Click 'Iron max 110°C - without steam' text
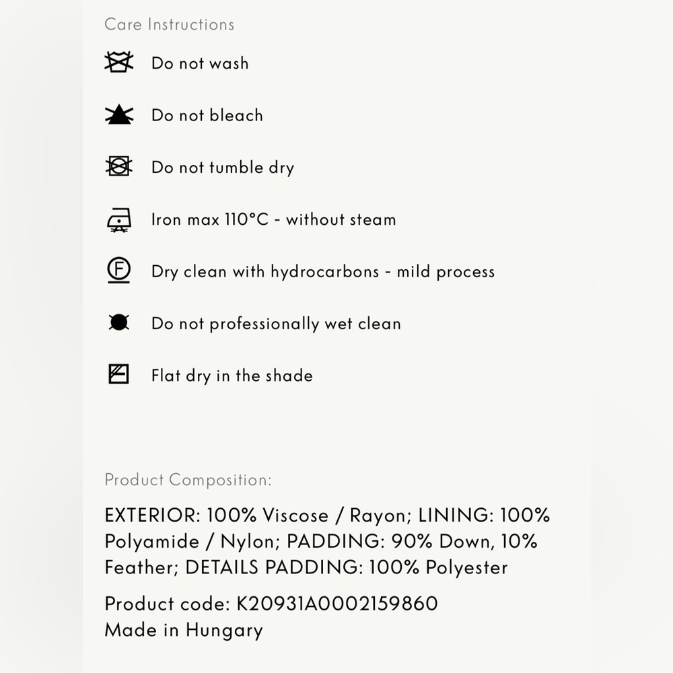The width and height of the screenshot is (673, 673). [x=274, y=219]
